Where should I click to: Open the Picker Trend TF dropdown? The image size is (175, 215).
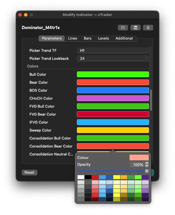click(113, 51)
